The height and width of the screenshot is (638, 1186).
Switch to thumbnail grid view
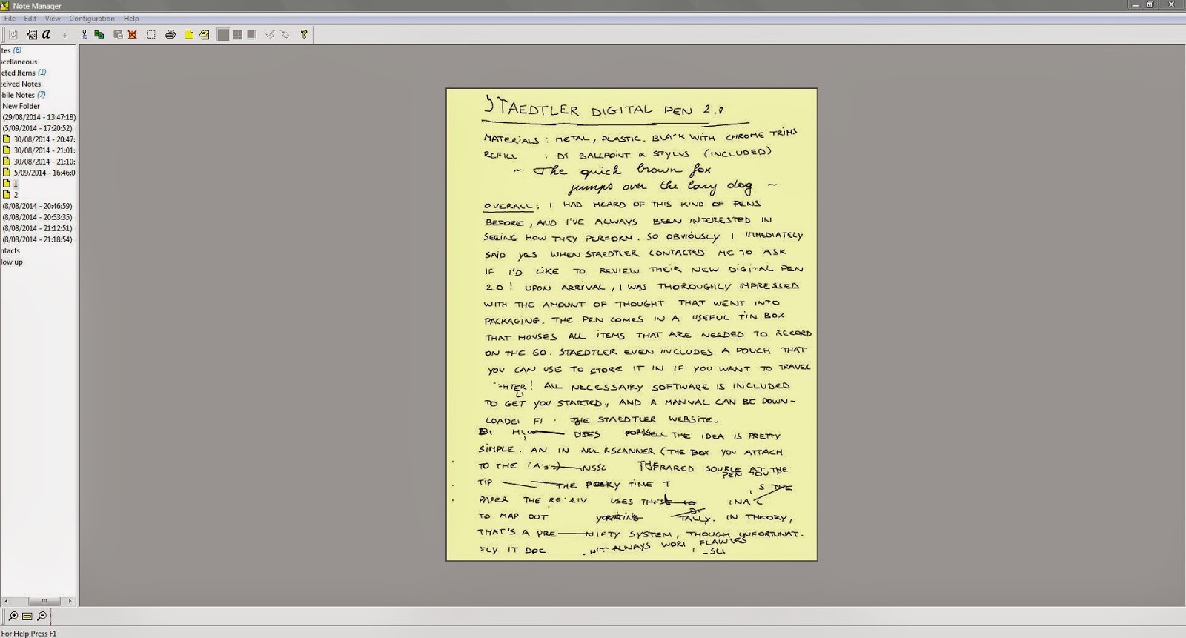coord(237,34)
